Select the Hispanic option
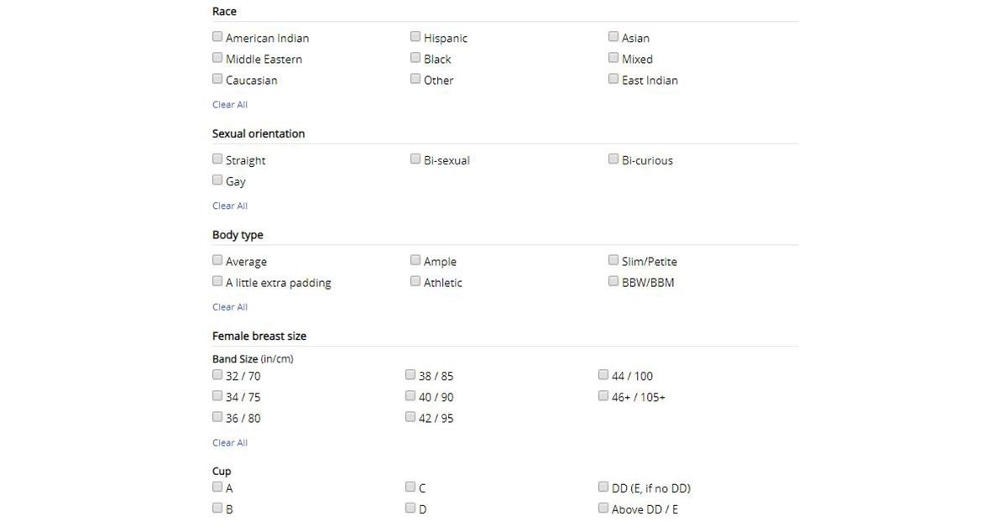Viewport: 1007px width, 527px height. point(415,36)
